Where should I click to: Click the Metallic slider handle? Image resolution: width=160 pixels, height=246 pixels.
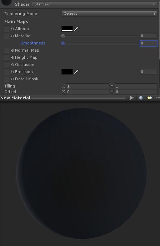tap(63, 36)
